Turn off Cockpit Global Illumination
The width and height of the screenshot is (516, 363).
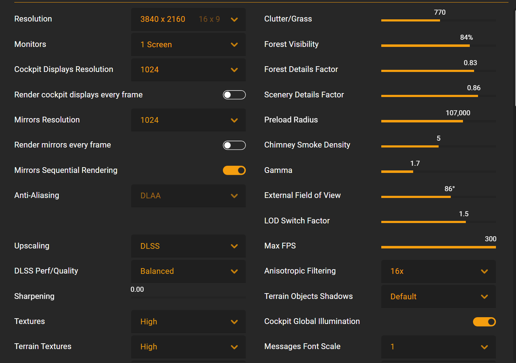tap(484, 322)
